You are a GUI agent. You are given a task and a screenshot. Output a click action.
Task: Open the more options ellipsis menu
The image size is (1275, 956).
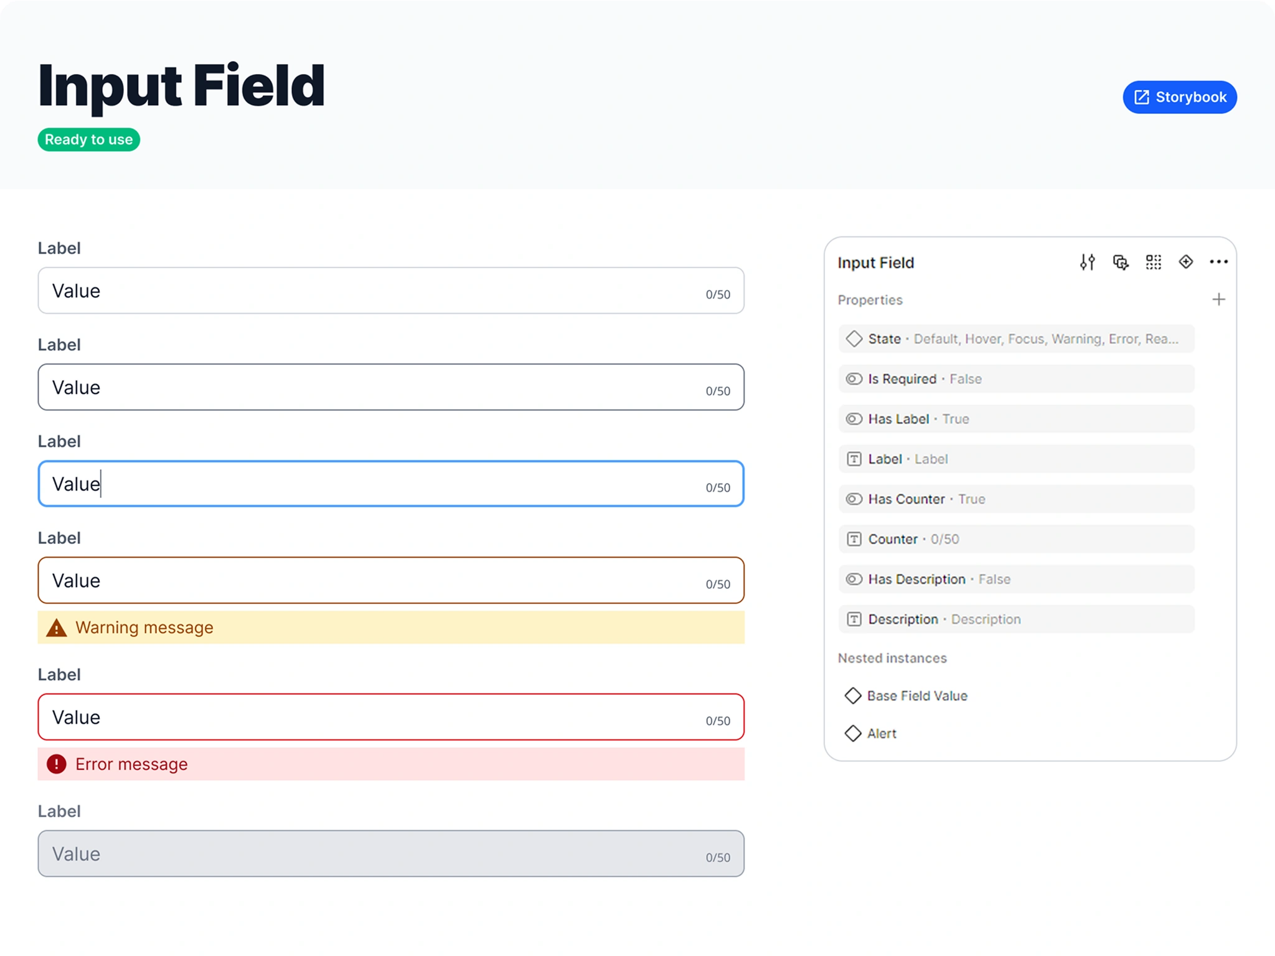[1218, 262]
